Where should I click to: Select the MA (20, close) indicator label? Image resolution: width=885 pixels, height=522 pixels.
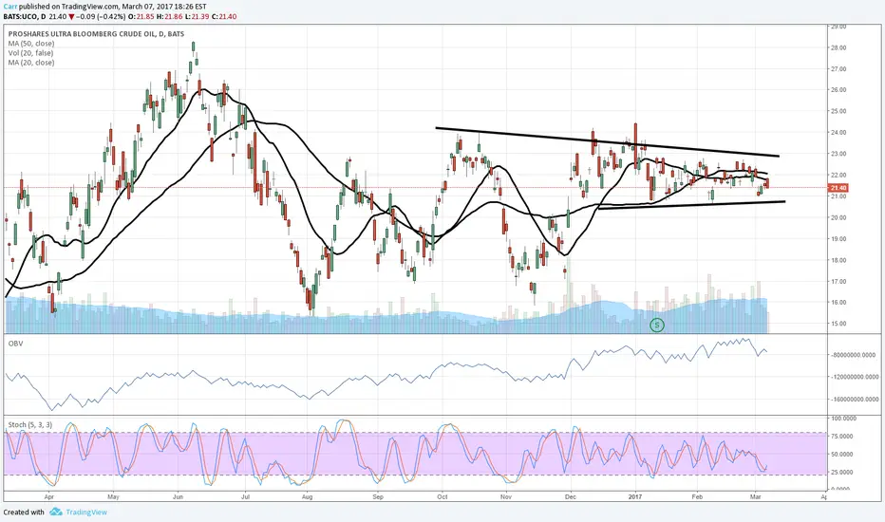(31, 63)
